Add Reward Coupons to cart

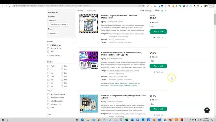click(158, 32)
